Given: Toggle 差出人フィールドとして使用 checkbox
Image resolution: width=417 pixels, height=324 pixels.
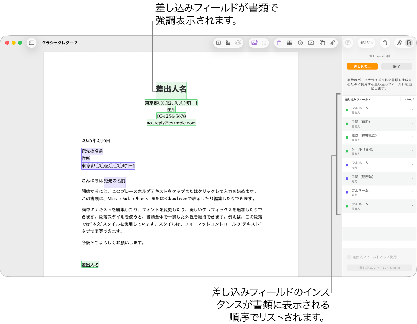Looking at the screenshot, I should [x=348, y=257].
